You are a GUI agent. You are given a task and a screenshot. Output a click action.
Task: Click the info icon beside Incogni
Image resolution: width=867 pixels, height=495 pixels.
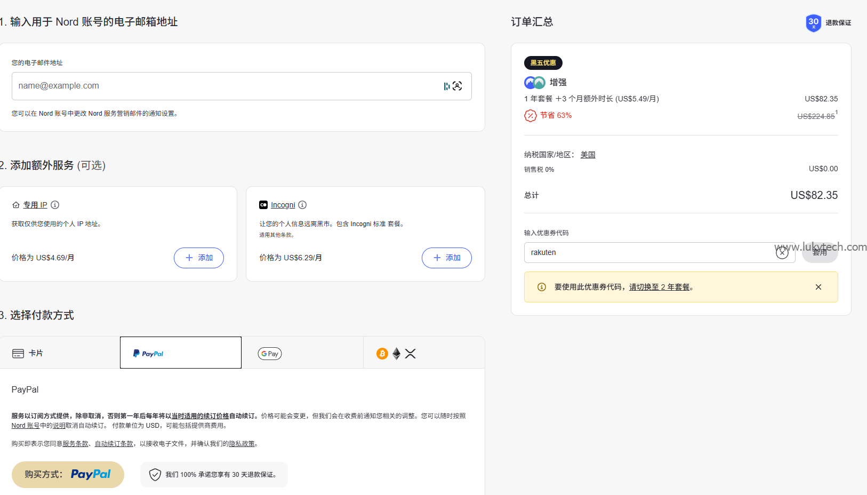pos(302,205)
